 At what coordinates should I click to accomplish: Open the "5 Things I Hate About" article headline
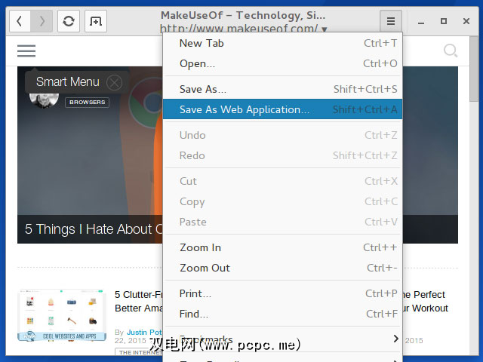(94, 229)
